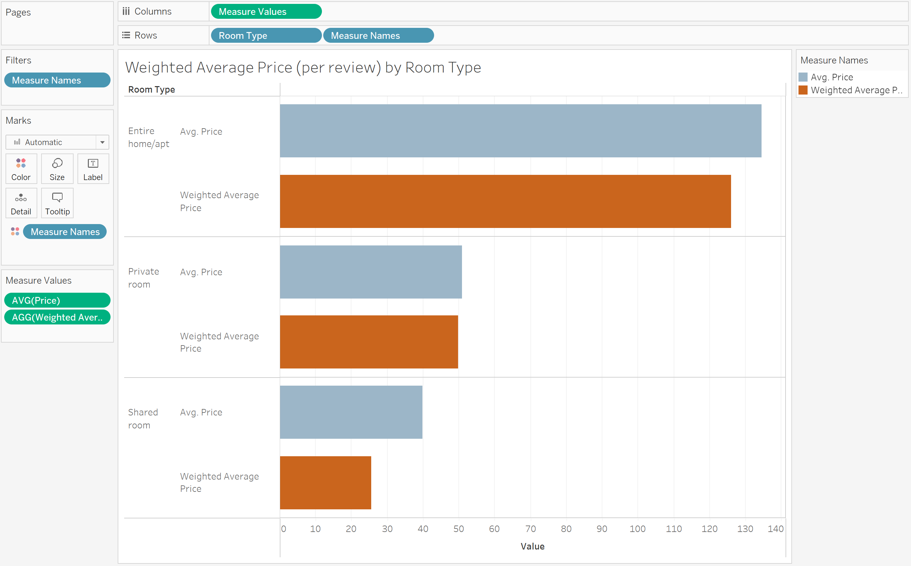Open the Detail marks card

[21, 203]
